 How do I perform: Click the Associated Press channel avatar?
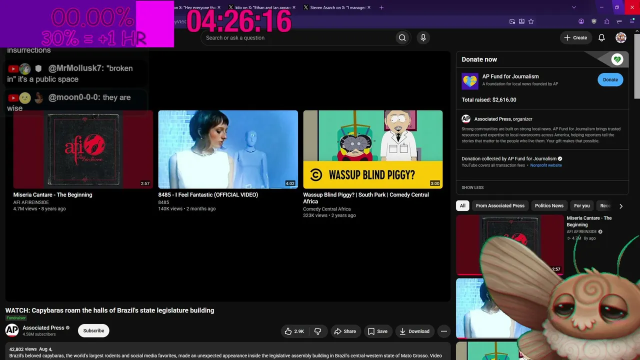[x=12, y=330]
